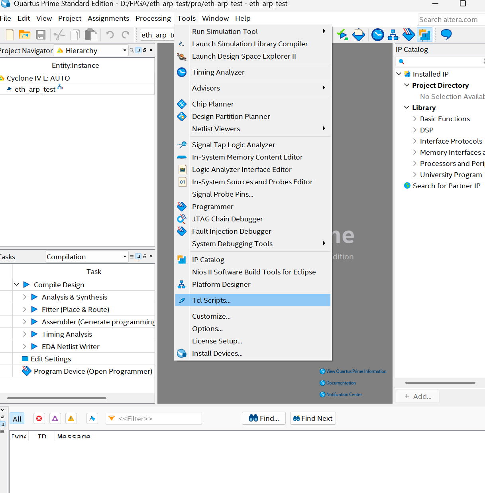Expand EDA Netlist Writer task
Image resolution: width=485 pixels, height=493 pixels.
point(24,346)
